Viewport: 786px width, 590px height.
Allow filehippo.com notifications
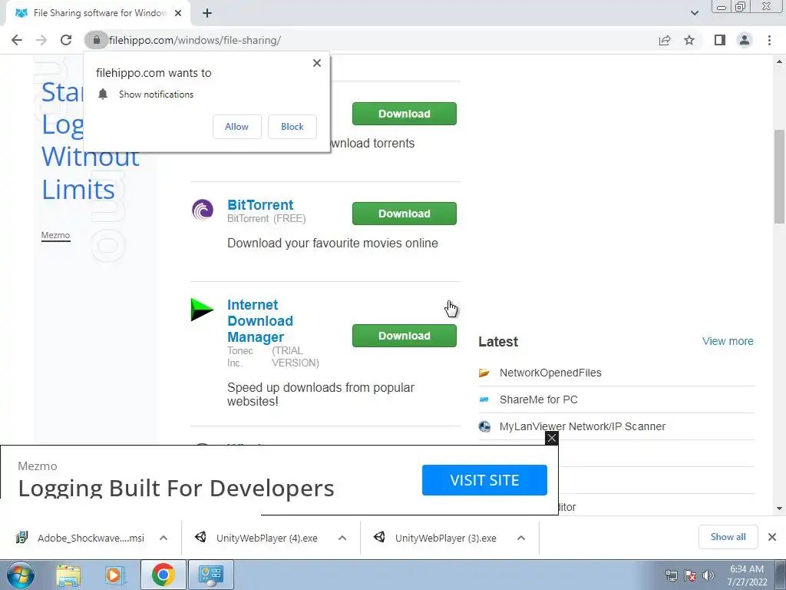click(236, 127)
